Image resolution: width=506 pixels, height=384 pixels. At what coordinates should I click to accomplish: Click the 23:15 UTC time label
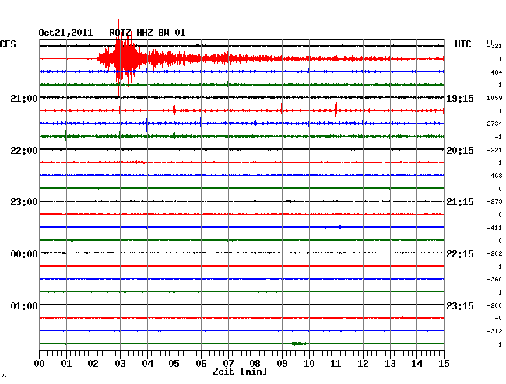click(x=460, y=306)
